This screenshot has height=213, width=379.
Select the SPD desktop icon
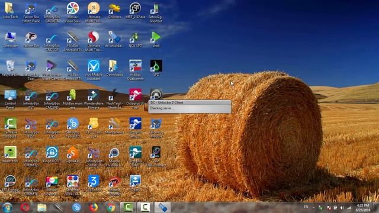156,69
